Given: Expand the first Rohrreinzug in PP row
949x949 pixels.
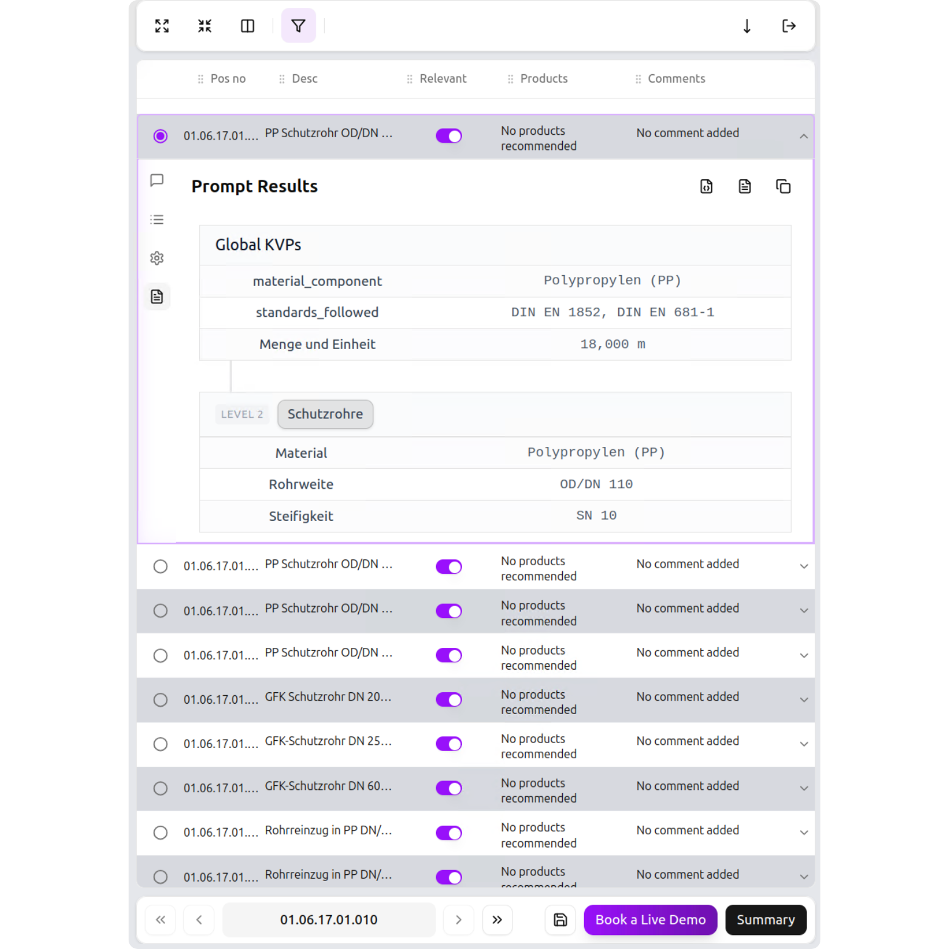Looking at the screenshot, I should point(803,832).
